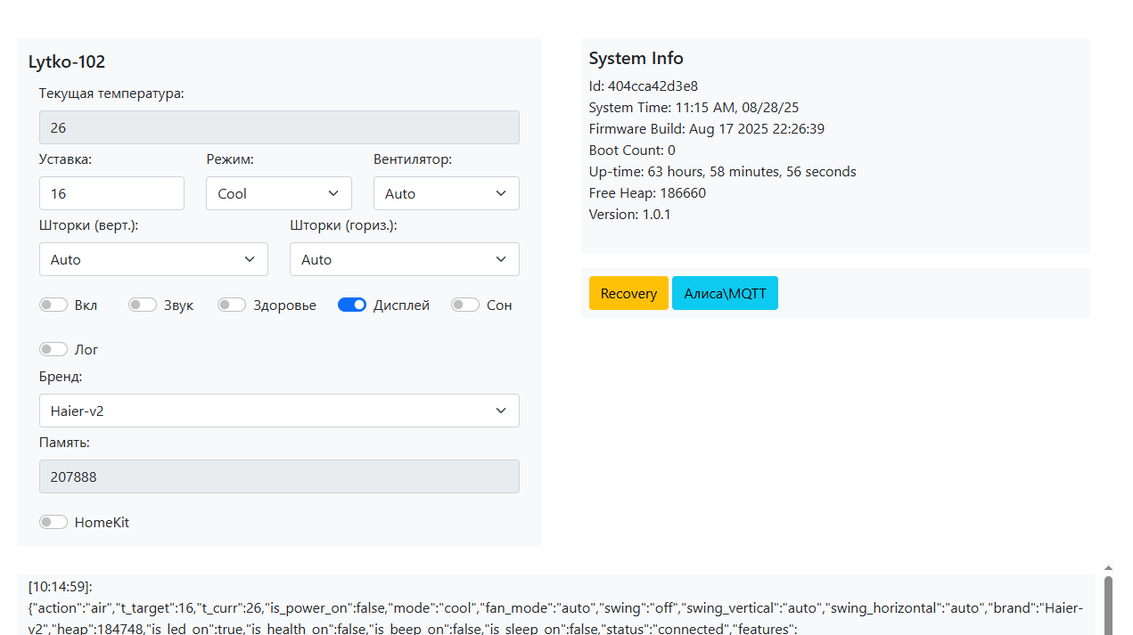The height and width of the screenshot is (635, 1133).
Task: Click the Уставка setpoint input field
Action: 111,193
